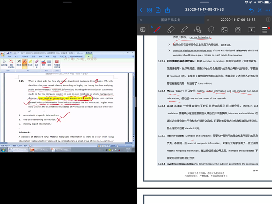Viewport: 272px width, 204px height.
Task: Tap the share/export icon
Action: tap(167, 10)
